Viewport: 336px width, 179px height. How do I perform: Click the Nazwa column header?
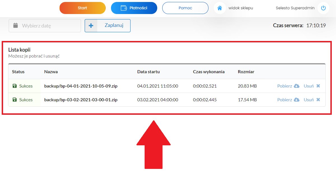pyautogui.click(x=51, y=72)
